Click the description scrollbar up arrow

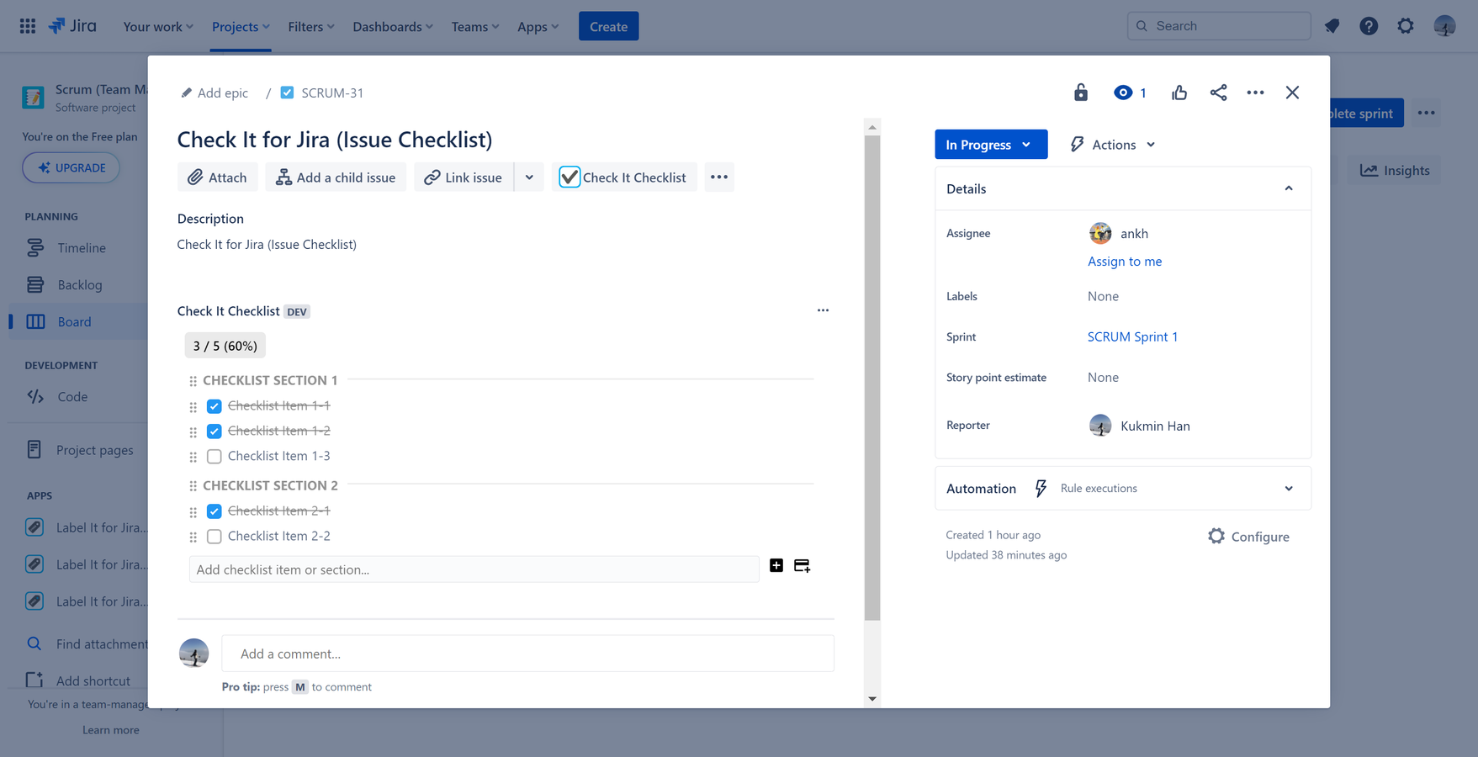pos(872,127)
